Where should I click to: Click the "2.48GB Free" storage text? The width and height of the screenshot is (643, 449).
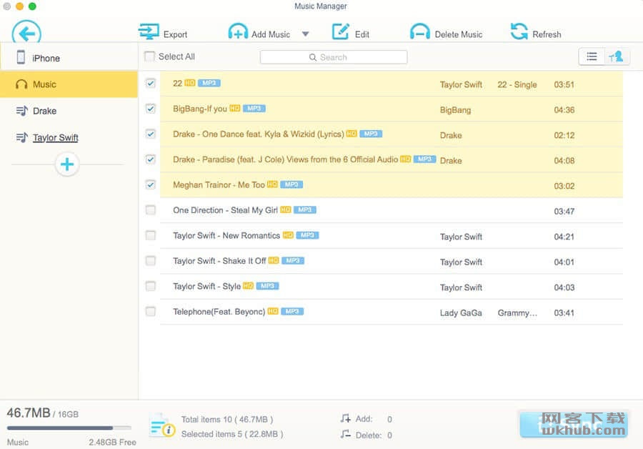[112, 442]
